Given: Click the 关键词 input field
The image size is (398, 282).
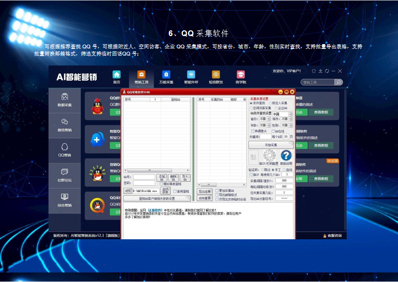Looking at the screenshot, I should point(265,137).
